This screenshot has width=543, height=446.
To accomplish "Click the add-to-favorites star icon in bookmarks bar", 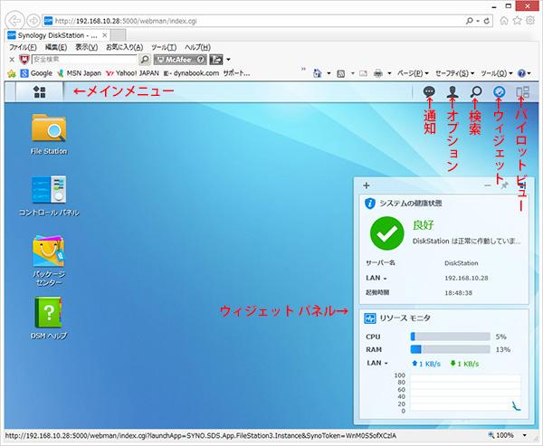I will tap(12, 73).
